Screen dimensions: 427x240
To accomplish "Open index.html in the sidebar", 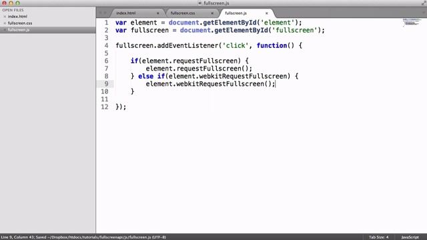I will [x=17, y=16].
